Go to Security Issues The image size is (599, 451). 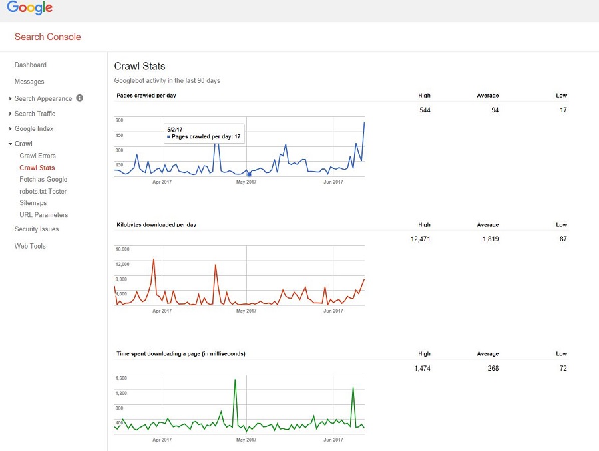(x=37, y=229)
